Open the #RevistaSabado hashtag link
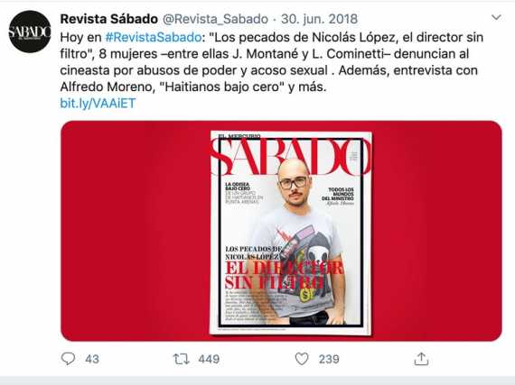 click(154, 37)
